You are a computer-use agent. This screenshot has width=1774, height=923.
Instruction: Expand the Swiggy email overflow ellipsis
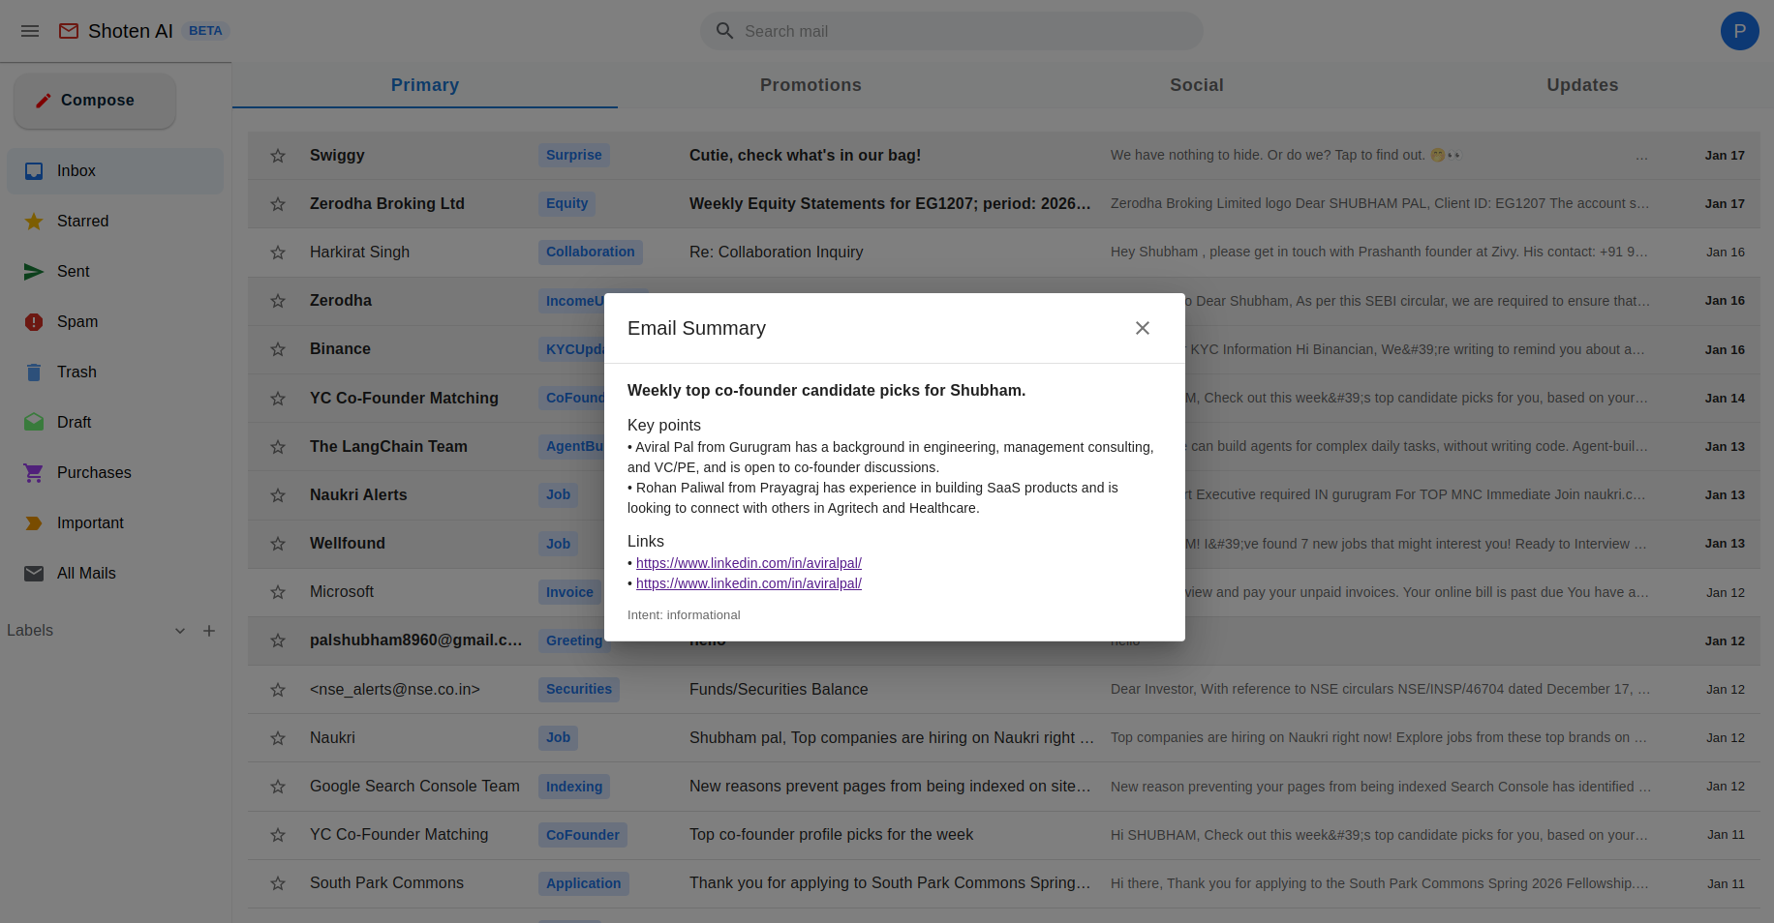[1641, 155]
